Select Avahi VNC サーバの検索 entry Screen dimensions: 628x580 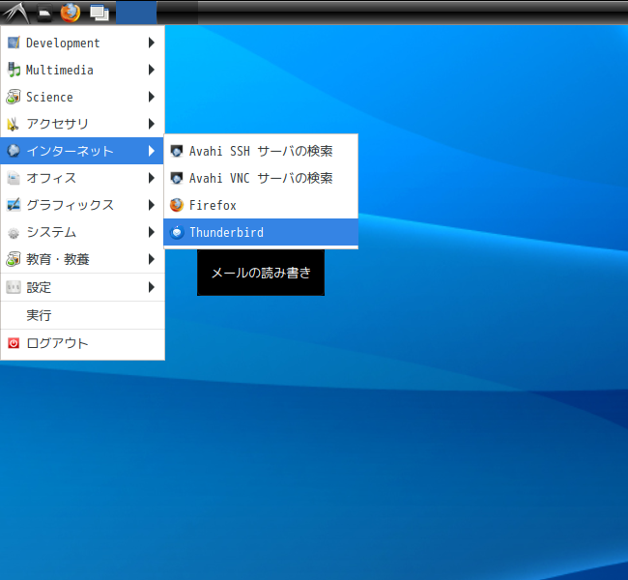tap(261, 178)
